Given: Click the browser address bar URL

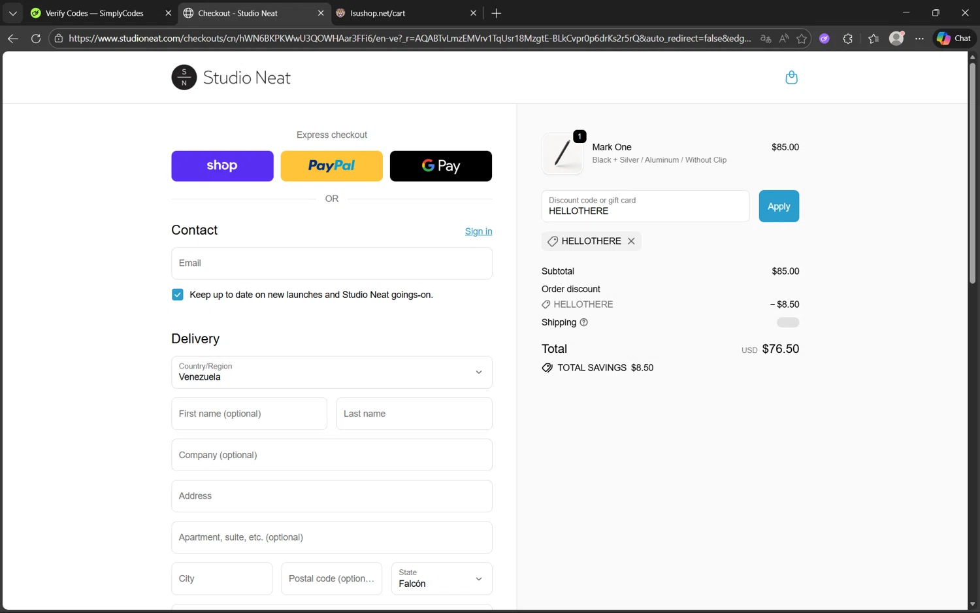Looking at the screenshot, I should click(410, 39).
